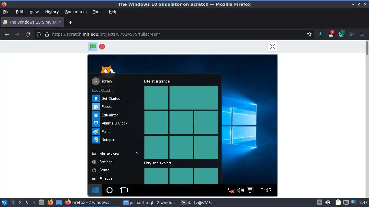
Task: Open the desktop application launcher menu
Action: 4,202
